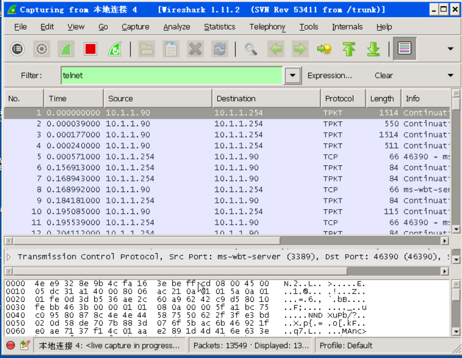Open filter history dropdown arrow
The width and height of the screenshot is (462, 358).
click(292, 76)
